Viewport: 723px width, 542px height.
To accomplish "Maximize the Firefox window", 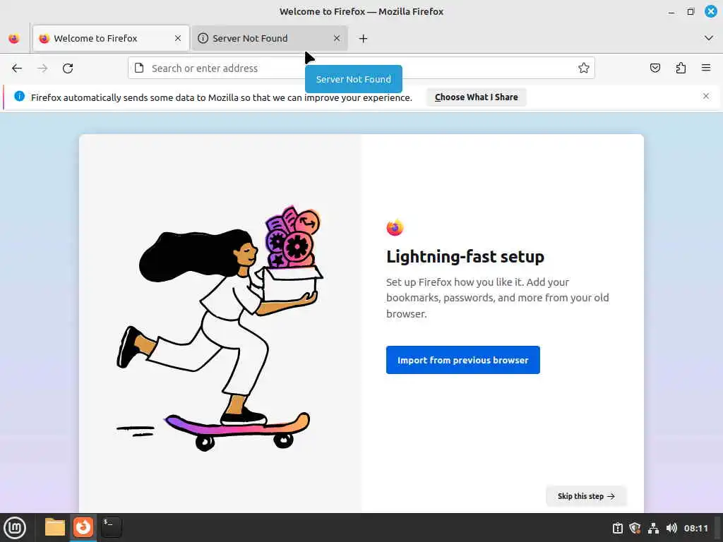I will [691, 11].
